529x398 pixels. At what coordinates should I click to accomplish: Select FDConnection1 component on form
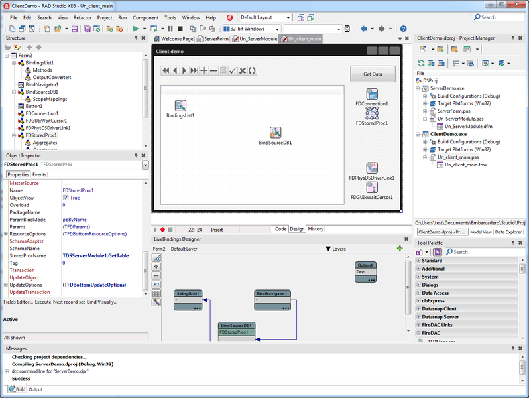372,94
